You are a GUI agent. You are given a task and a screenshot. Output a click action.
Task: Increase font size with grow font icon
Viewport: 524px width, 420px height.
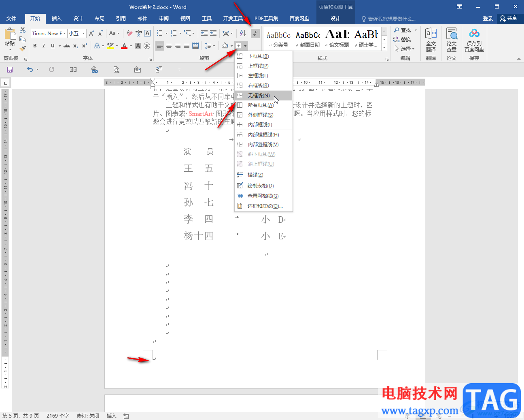pyautogui.click(x=91, y=33)
